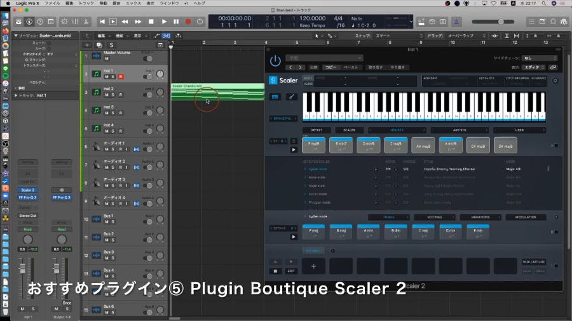Select the keyboard view icon in Scaler
This screenshot has height=321, width=572.
275,97
